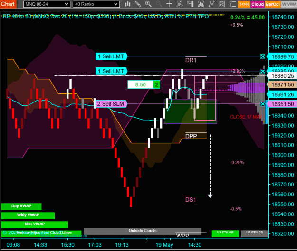Open the bar chart style icon
The image size is (297, 251).
tap(128, 4)
